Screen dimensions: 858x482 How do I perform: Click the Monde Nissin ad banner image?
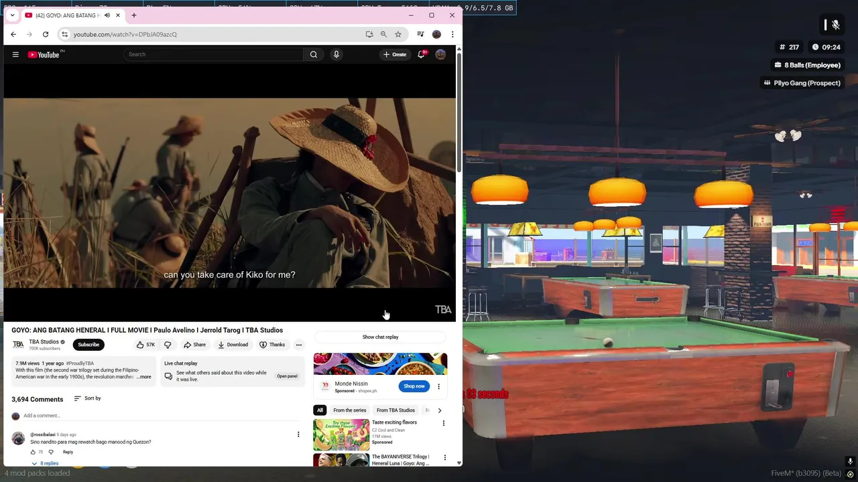(x=380, y=364)
